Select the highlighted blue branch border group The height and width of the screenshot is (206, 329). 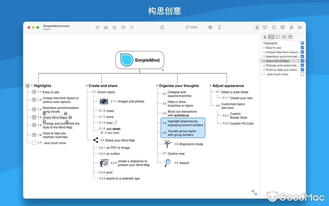(x=182, y=128)
